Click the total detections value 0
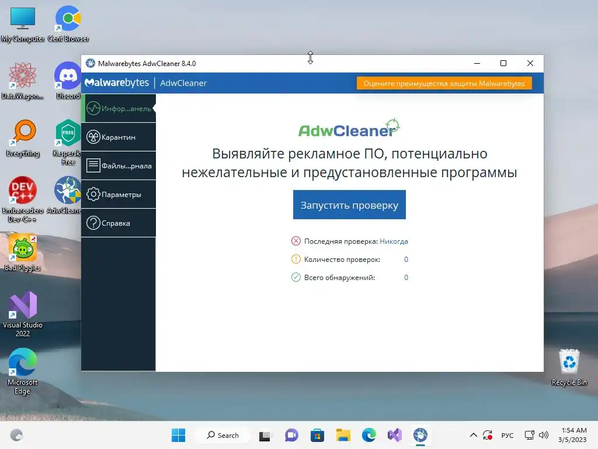The image size is (598, 449). pos(406,278)
